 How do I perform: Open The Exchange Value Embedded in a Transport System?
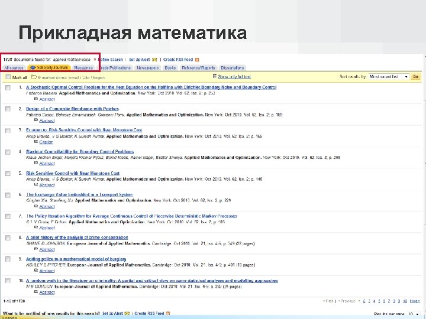pos(79,195)
